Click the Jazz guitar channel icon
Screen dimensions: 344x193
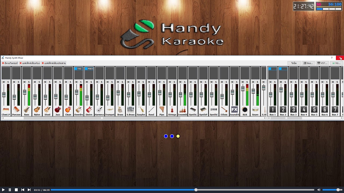point(58,109)
